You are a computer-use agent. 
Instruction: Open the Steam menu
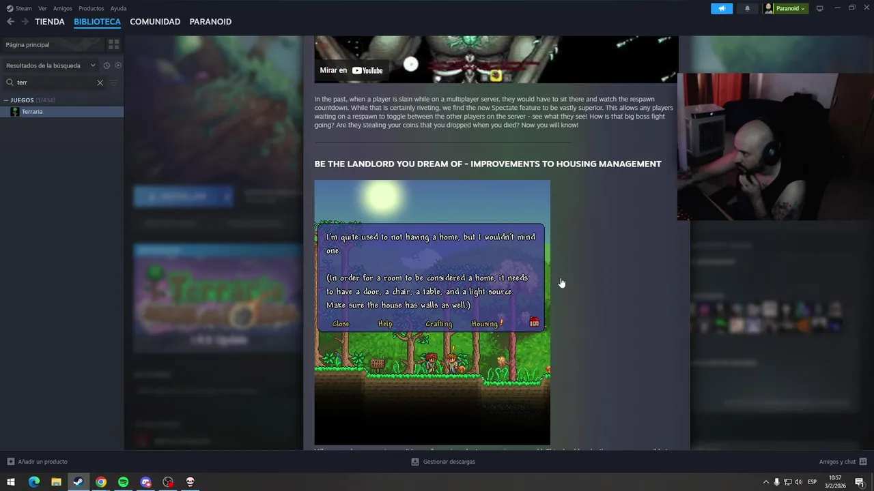19,8
